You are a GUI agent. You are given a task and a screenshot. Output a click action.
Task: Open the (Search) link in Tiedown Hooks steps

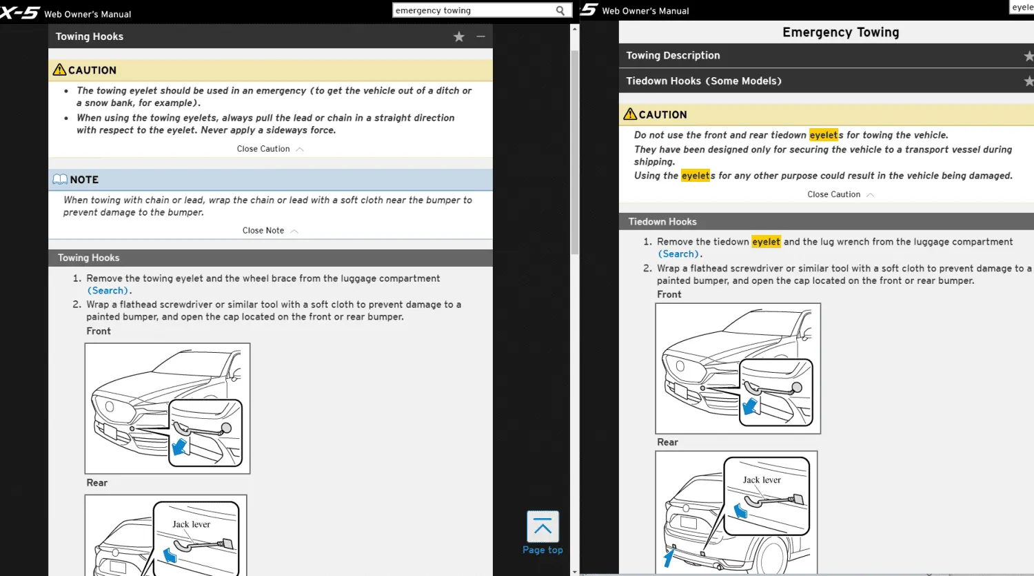point(680,254)
